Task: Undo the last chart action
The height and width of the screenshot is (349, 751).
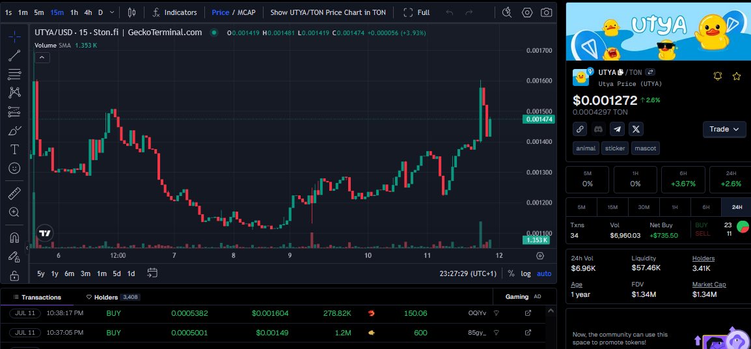Action: pyautogui.click(x=449, y=12)
